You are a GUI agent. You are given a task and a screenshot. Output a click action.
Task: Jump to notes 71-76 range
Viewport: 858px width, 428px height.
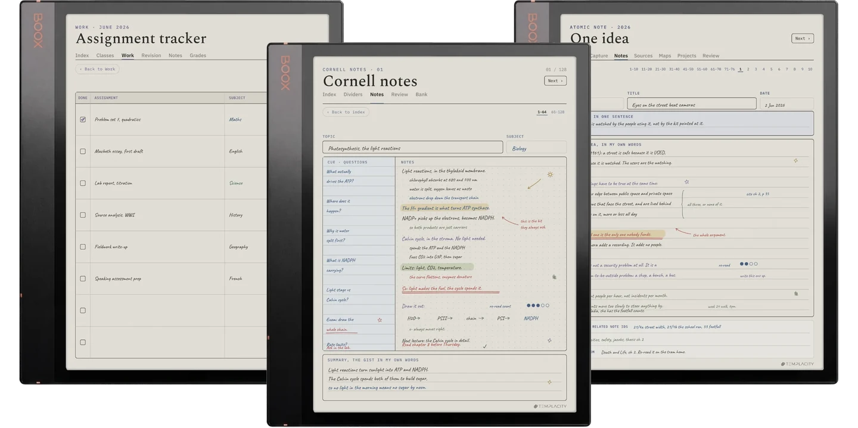click(729, 69)
